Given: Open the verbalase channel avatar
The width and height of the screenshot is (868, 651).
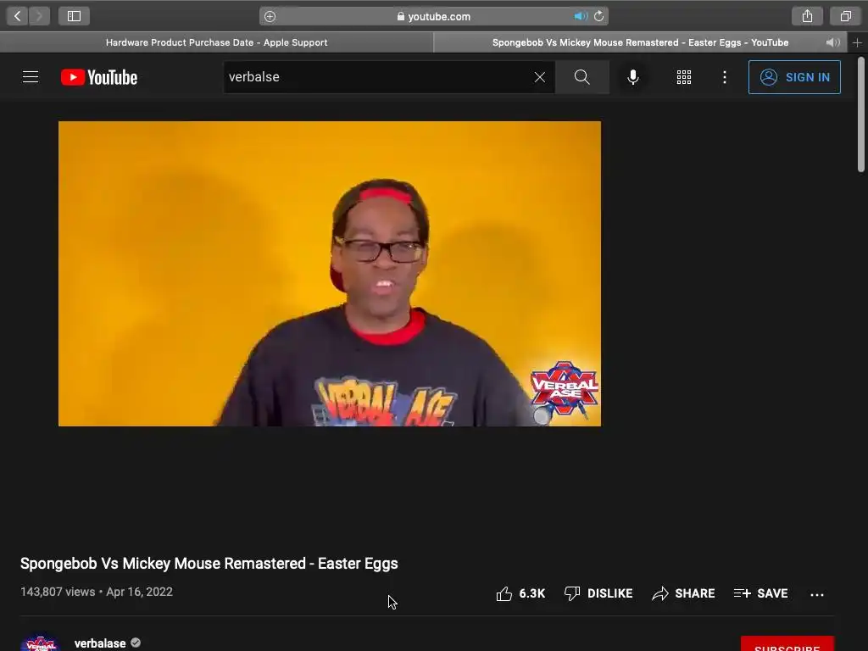Looking at the screenshot, I should coord(40,643).
